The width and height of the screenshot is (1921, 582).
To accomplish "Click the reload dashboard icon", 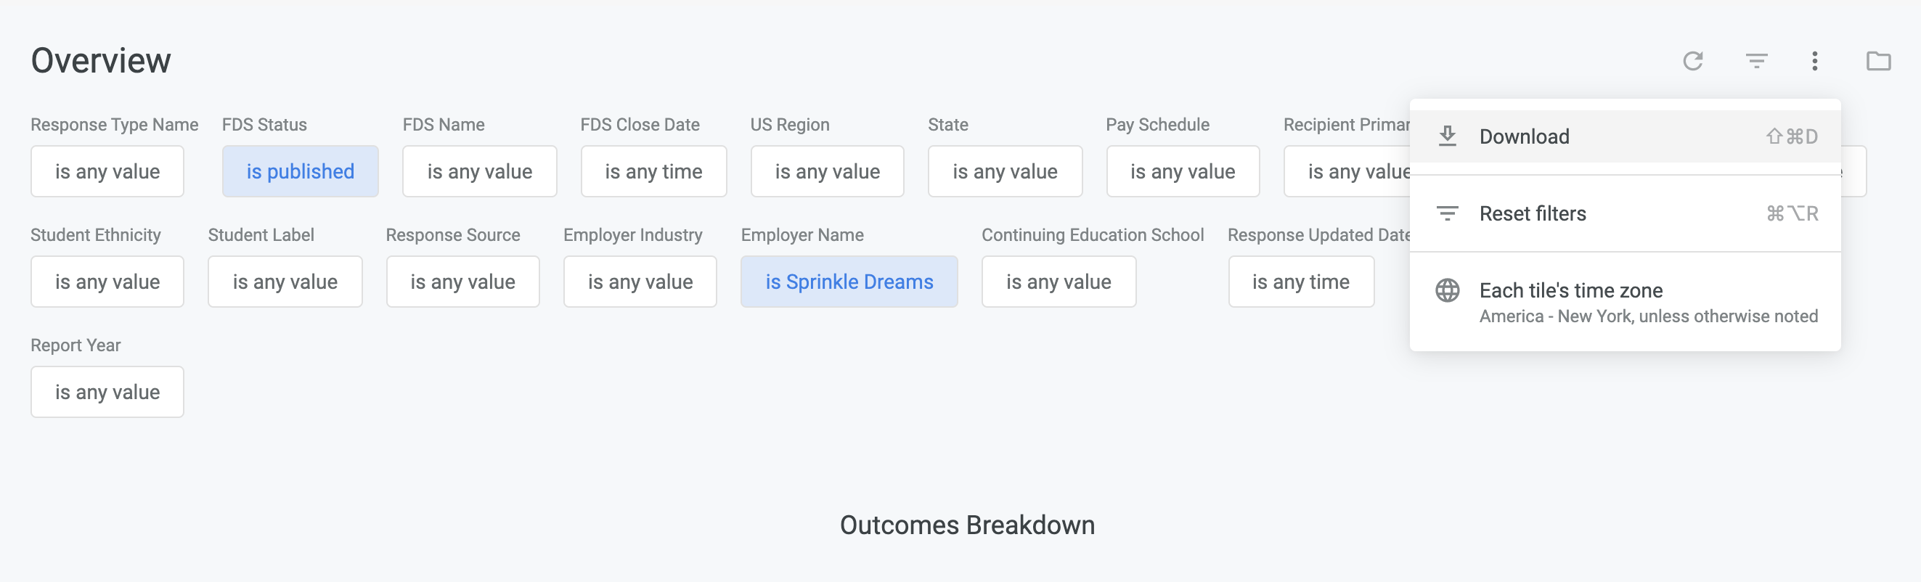I will pyautogui.click(x=1693, y=60).
